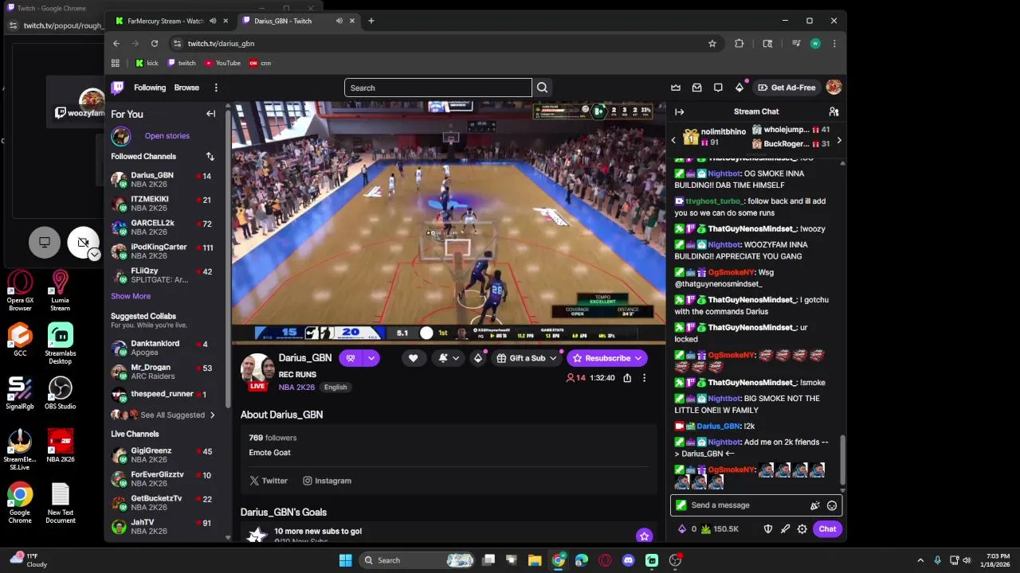Click the star icon under Darius_GBN's Goals
The height and width of the screenshot is (573, 1020).
click(644, 536)
